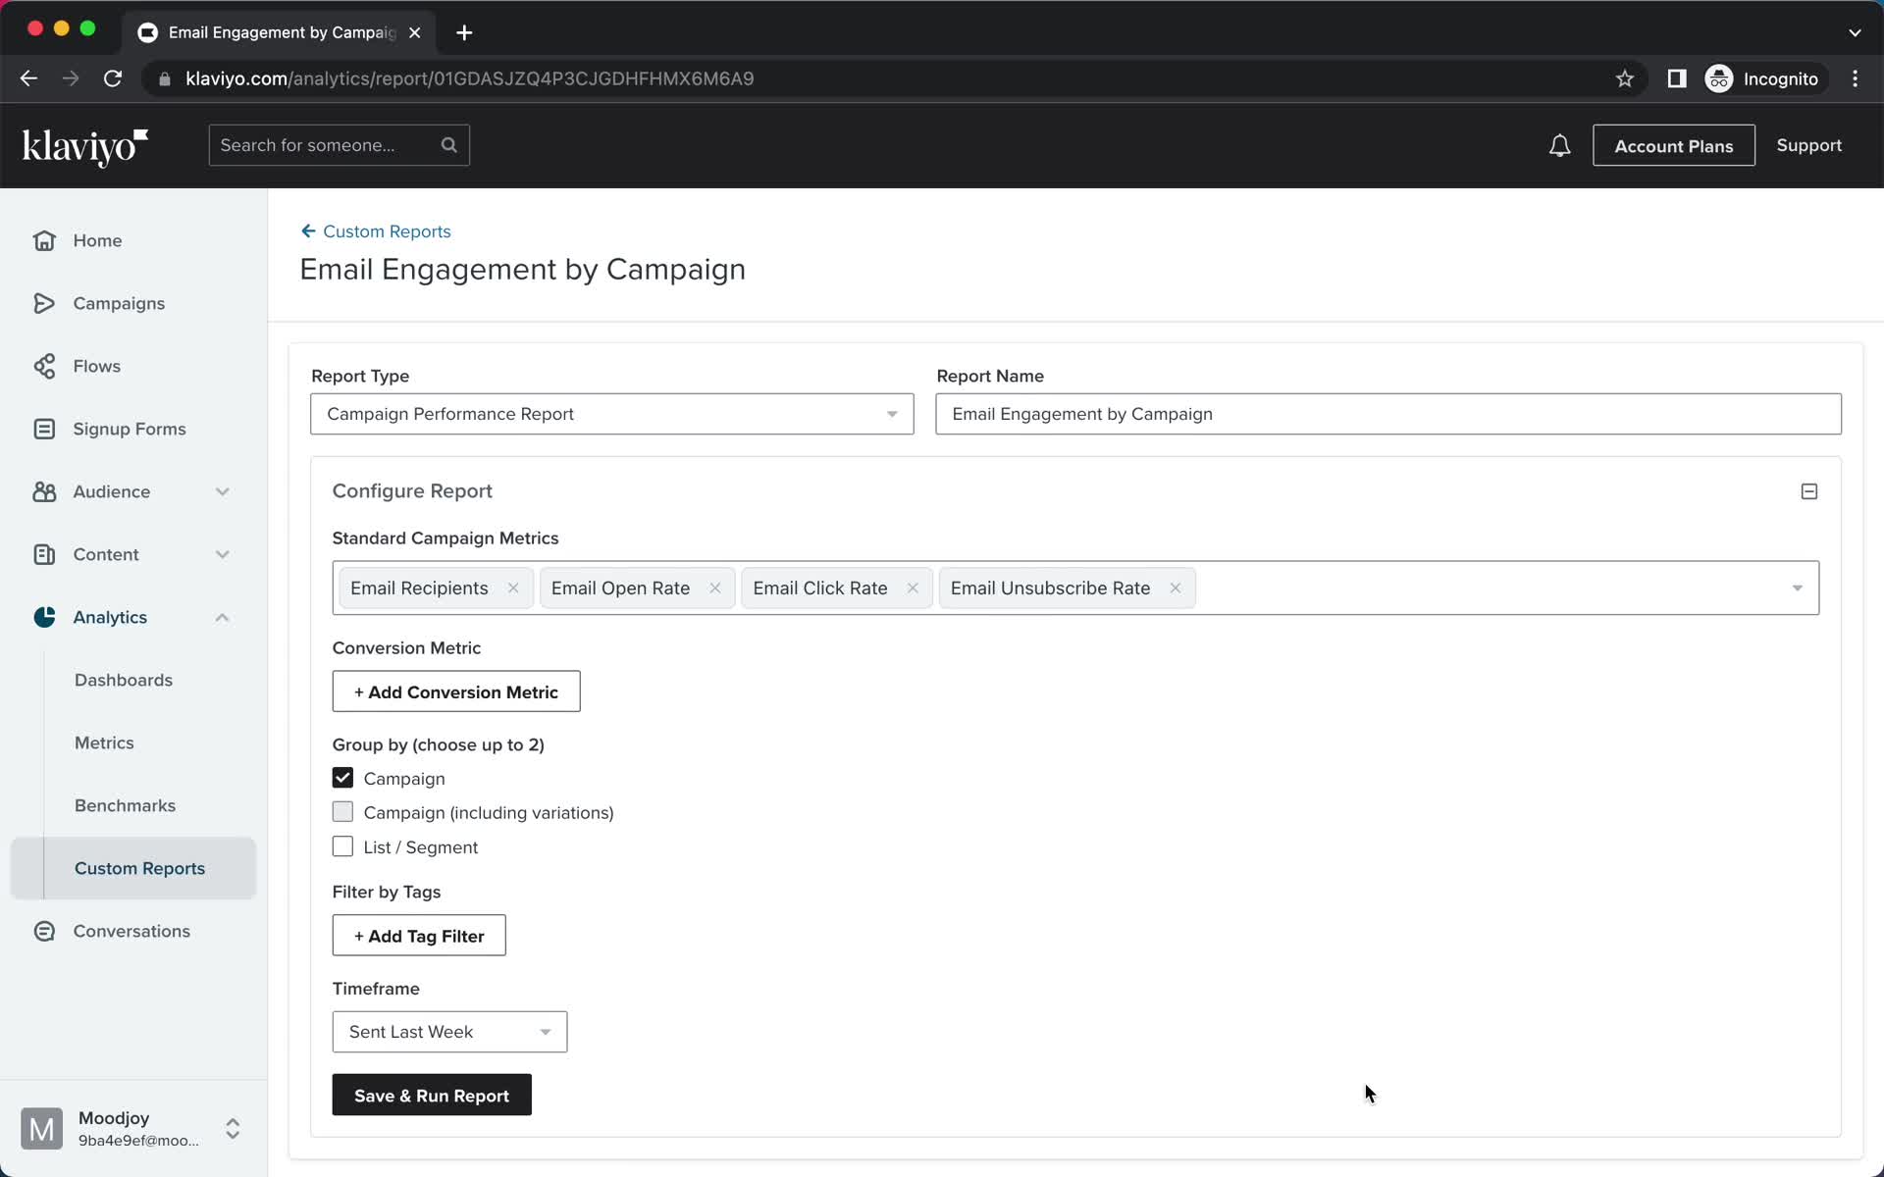This screenshot has height=1177, width=1884.
Task: Click the Audience people icon
Action: coord(44,491)
